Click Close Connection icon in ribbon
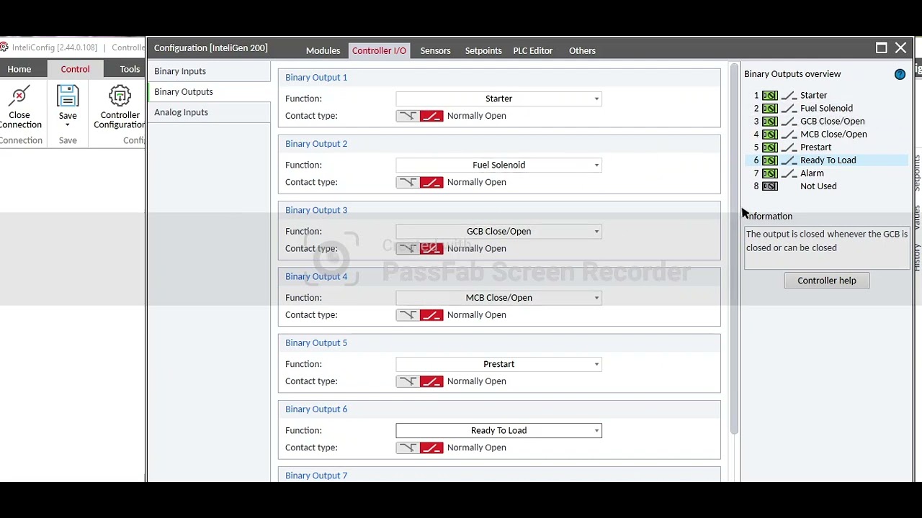 tap(19, 96)
